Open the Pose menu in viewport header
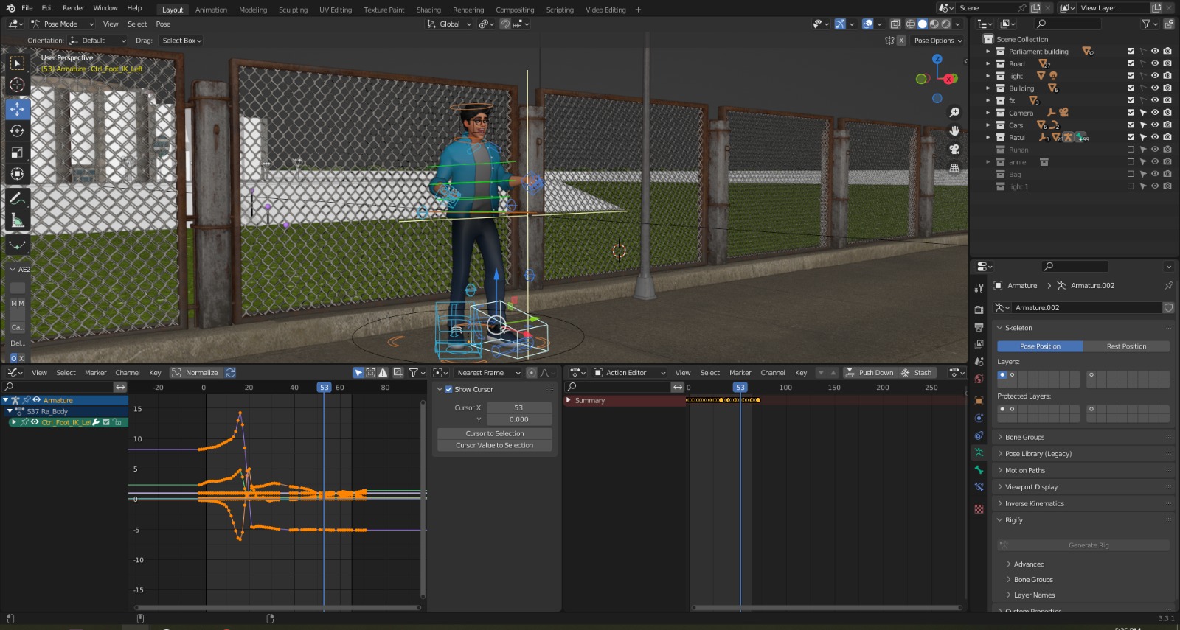Image resolution: width=1180 pixels, height=630 pixels. pyautogui.click(x=163, y=24)
